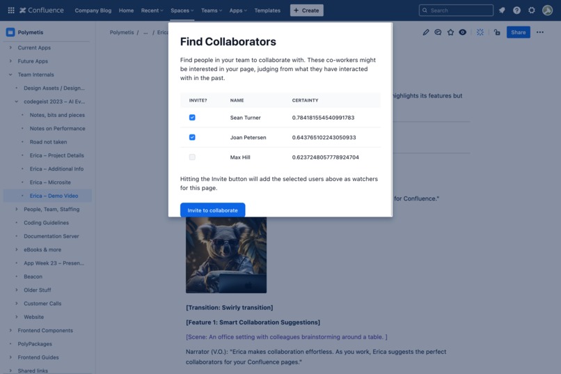The image size is (561, 374).
Task: Open the Teams dropdown
Action: tap(212, 10)
